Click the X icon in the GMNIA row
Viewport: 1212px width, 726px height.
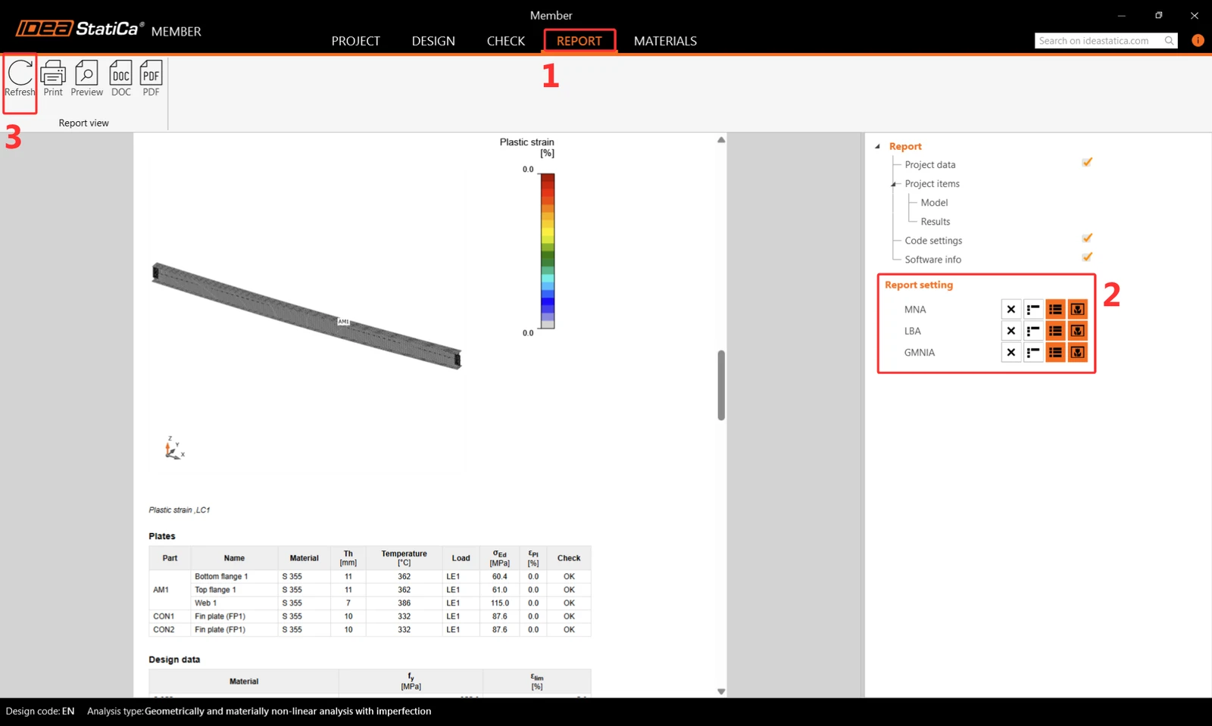click(1011, 352)
